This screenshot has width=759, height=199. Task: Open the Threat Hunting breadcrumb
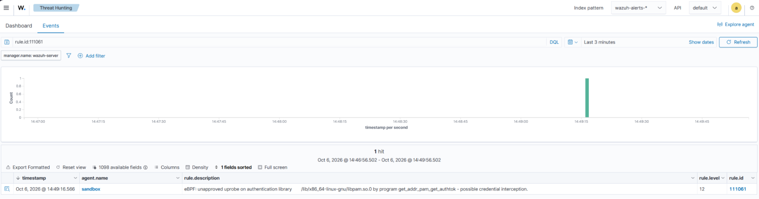click(56, 8)
